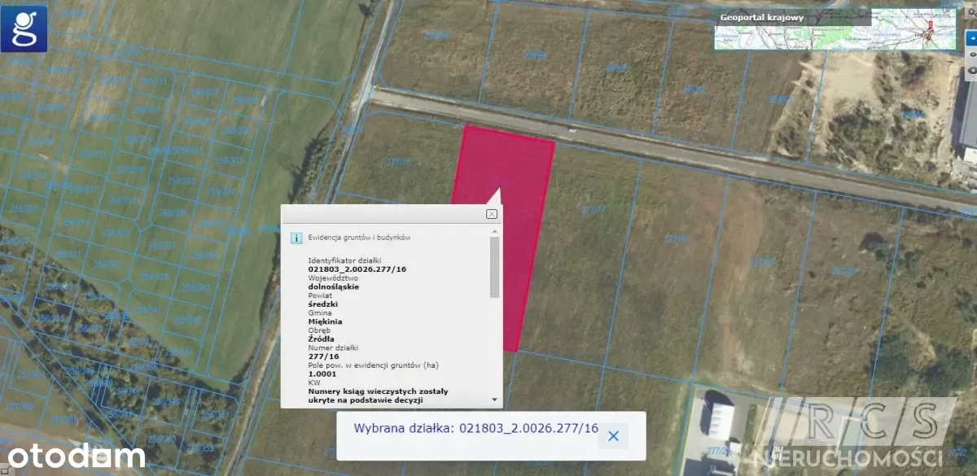Click the popup's vertical scrollbar thumb
The image size is (977, 476).
tap(494, 267)
